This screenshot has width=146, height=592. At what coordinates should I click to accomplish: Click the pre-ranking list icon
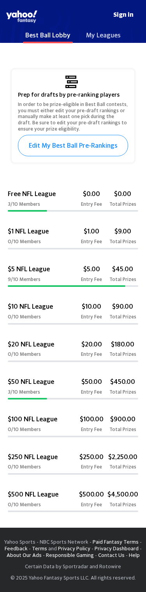(x=72, y=82)
